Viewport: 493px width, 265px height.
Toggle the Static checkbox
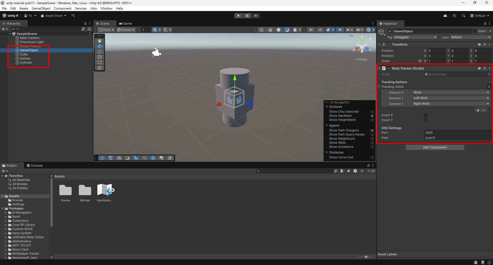[475, 31]
